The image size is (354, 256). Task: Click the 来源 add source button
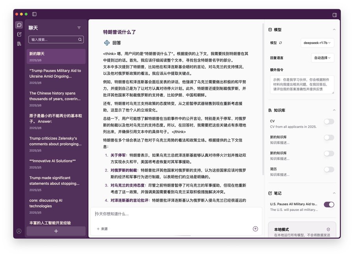click(x=102, y=229)
